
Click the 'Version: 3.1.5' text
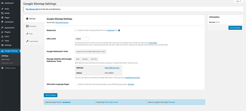(214, 22)
